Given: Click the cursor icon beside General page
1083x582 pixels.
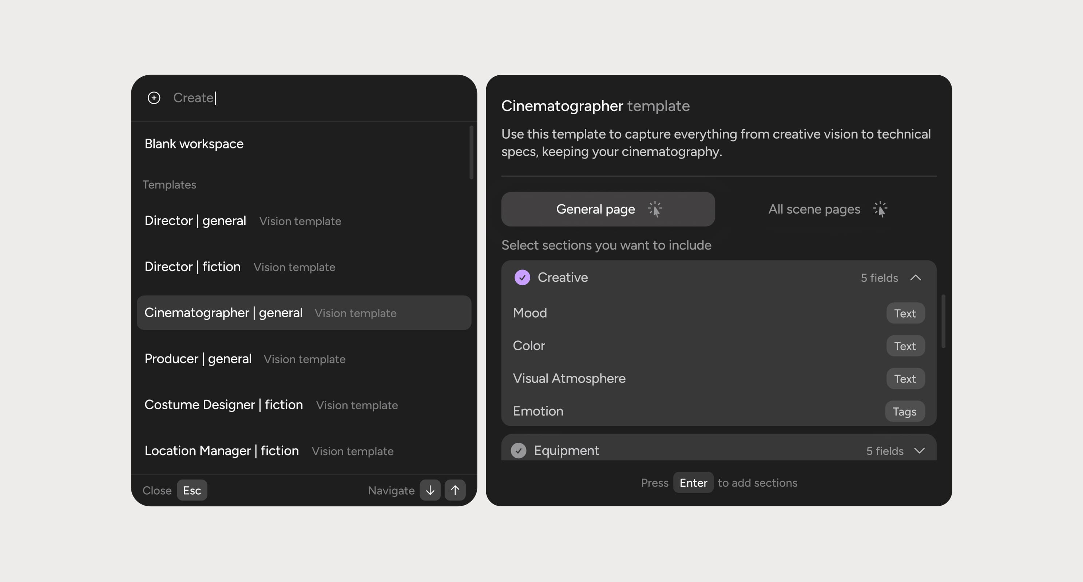Looking at the screenshot, I should pos(656,209).
